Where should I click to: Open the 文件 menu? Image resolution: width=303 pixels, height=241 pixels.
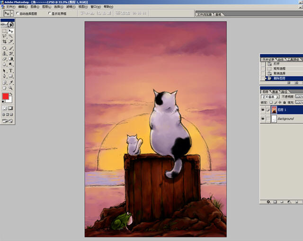click(x=10, y=7)
